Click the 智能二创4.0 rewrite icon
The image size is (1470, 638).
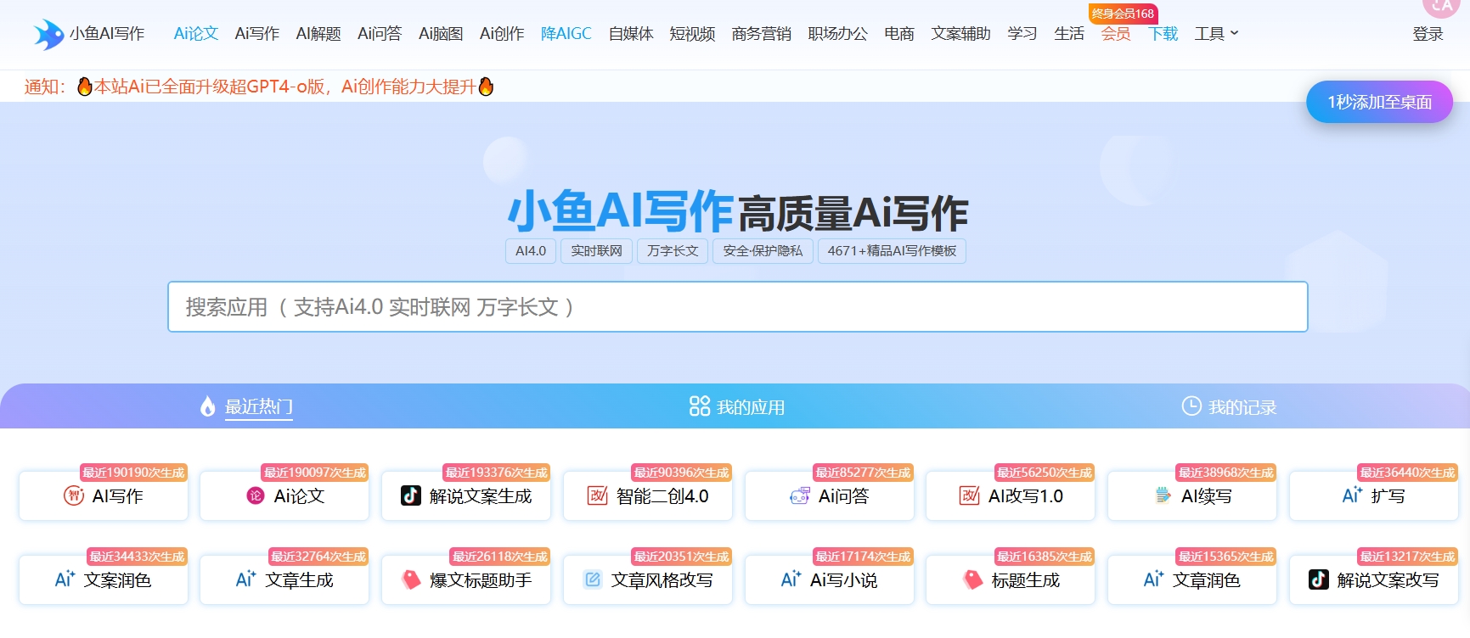(598, 495)
